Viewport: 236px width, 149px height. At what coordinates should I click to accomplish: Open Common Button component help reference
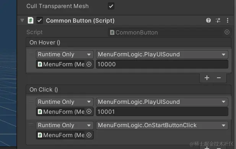[x=208, y=20]
